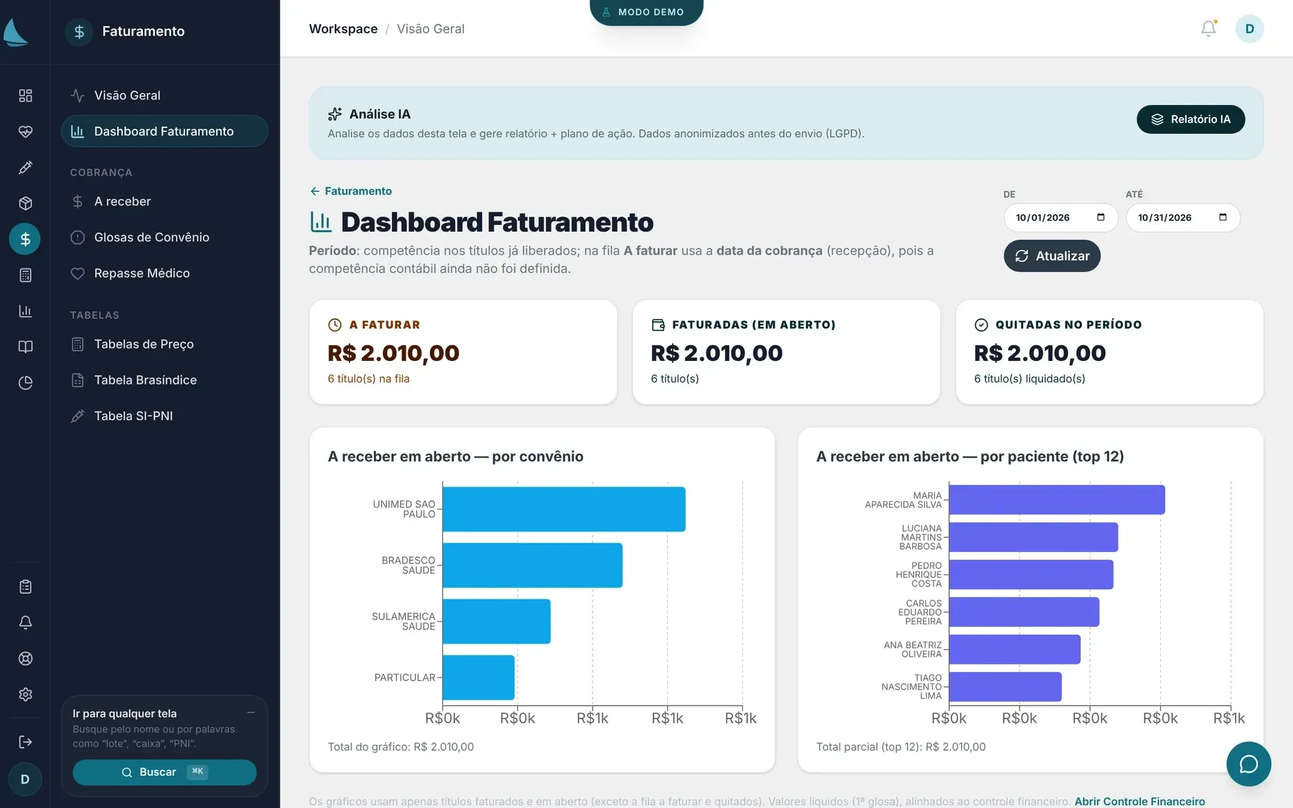Open Tabelas de Preço menu item

(164, 344)
